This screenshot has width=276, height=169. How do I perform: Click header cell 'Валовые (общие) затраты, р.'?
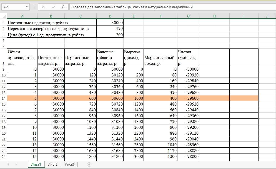pyautogui.click(x=110, y=57)
